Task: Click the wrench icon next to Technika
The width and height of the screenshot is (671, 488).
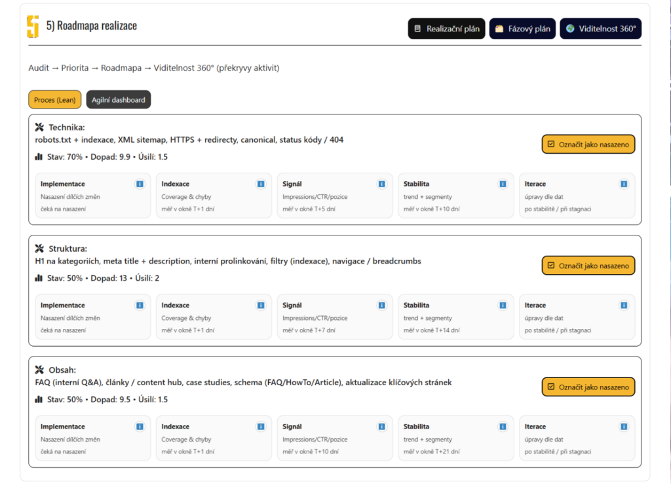Action: (39, 128)
